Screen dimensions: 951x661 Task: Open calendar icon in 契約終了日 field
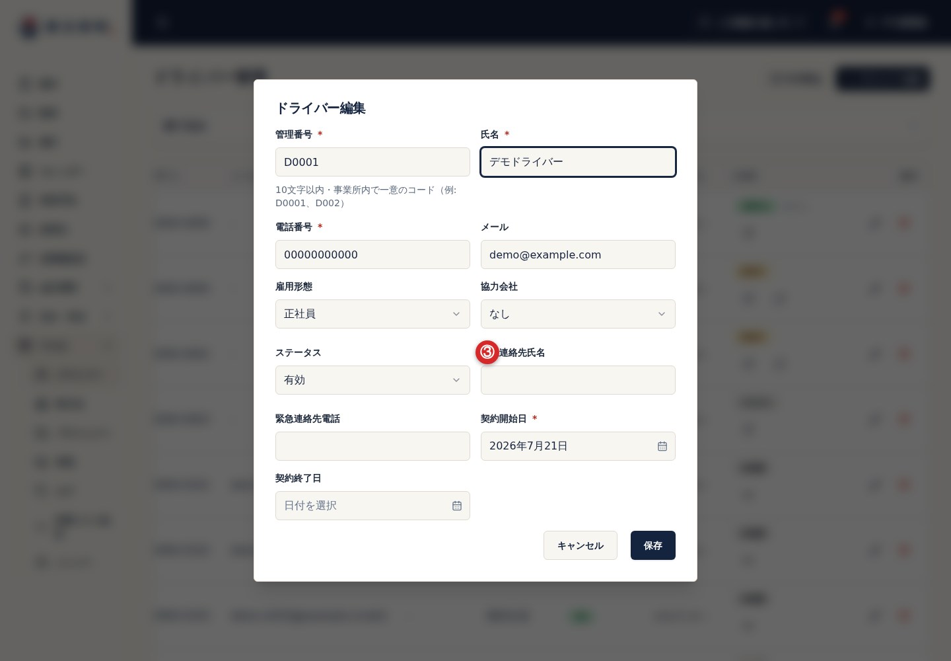point(456,506)
